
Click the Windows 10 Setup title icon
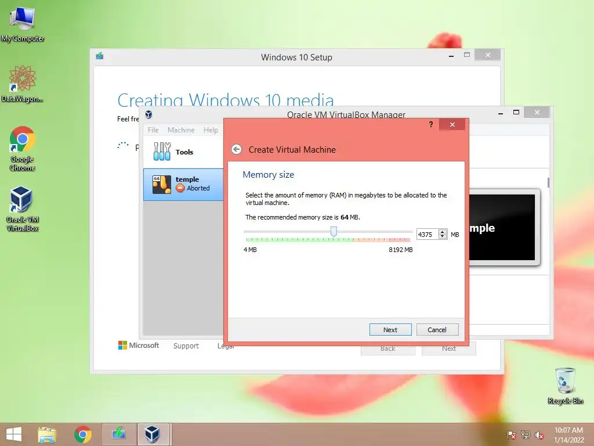100,56
